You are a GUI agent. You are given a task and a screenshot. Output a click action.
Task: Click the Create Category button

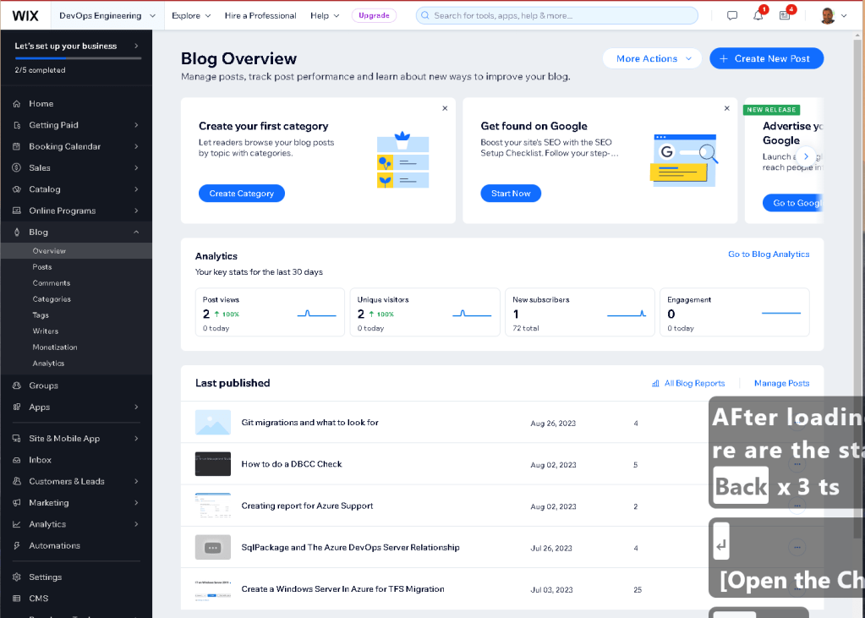(242, 194)
